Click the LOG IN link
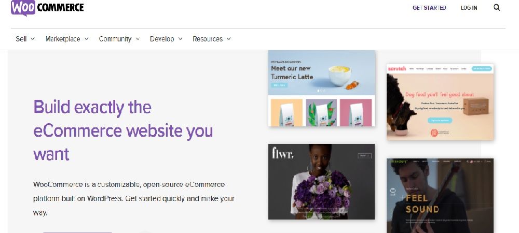Image resolution: width=519 pixels, height=233 pixels. (469, 8)
